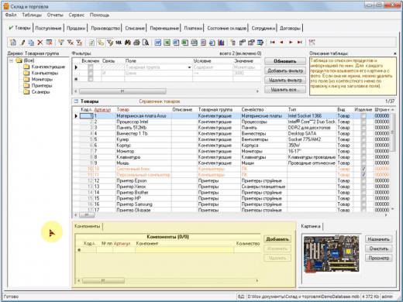This screenshot has width=403, height=302.
Task: Toggle the Товарная группа filter checkbox
Action: pyautogui.click(x=91, y=67)
